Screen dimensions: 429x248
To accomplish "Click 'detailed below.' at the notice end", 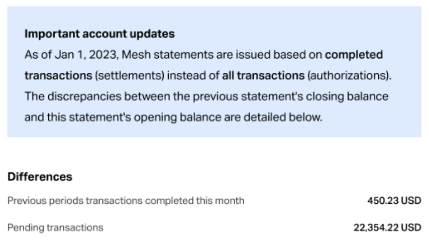I will (x=283, y=117).
